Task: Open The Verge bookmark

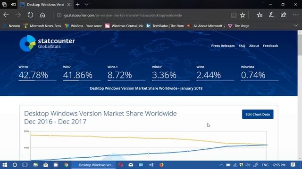Action: (239, 26)
